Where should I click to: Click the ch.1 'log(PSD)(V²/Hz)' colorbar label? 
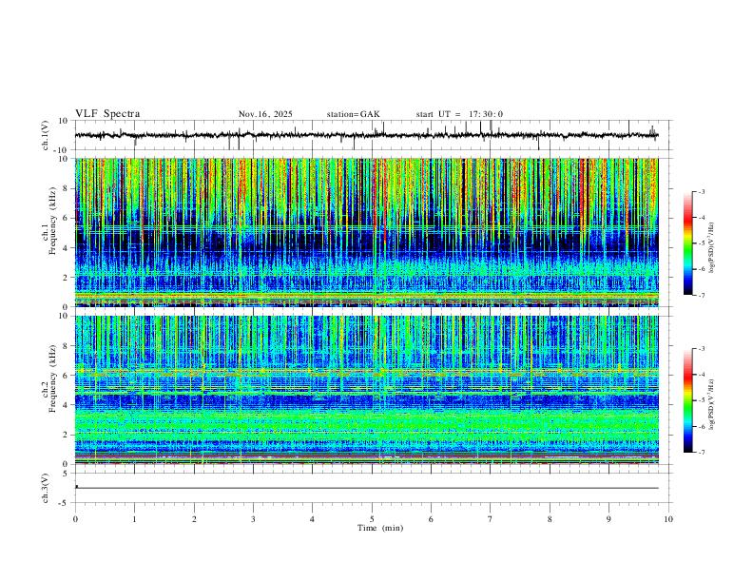(x=711, y=248)
